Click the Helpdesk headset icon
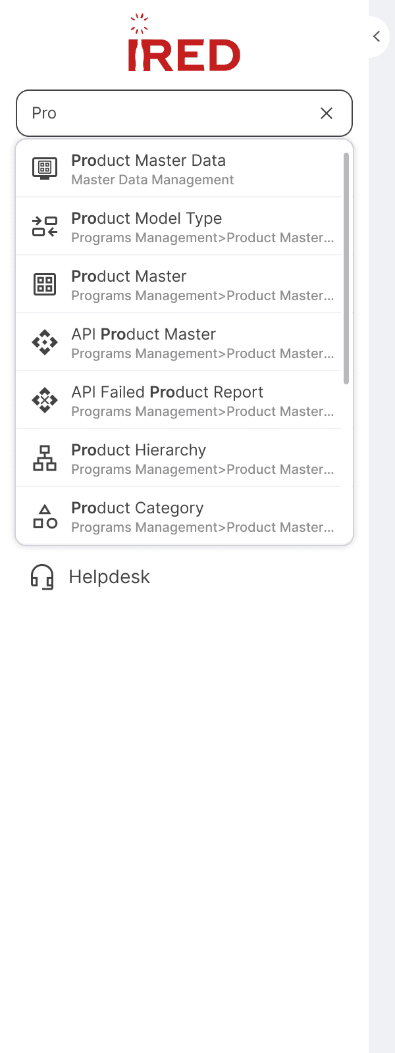Viewport: 395px width, 1053px height. (x=42, y=577)
